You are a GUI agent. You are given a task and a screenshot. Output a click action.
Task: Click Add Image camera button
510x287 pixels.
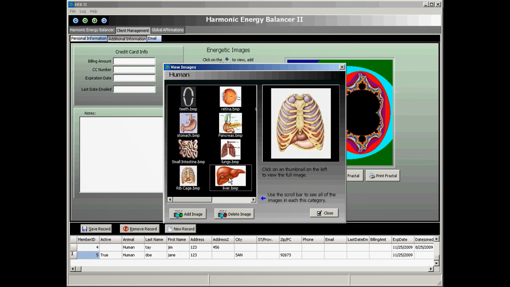pos(188,214)
